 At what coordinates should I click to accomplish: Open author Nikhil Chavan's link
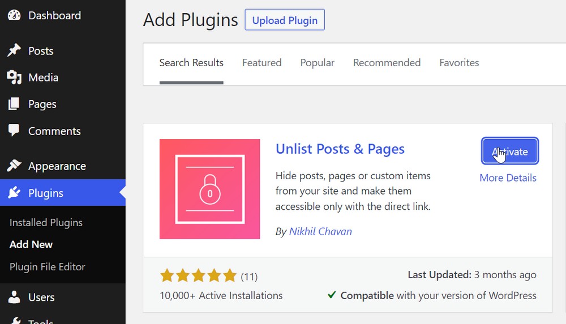click(x=320, y=231)
